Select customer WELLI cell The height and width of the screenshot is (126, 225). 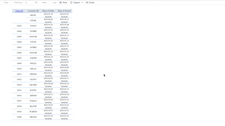(33, 63)
